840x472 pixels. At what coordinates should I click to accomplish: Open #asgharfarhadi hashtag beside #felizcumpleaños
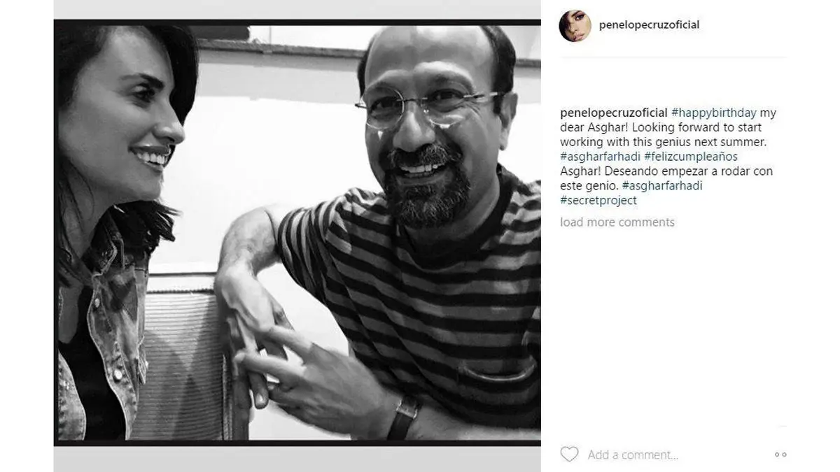pyautogui.click(x=600, y=157)
